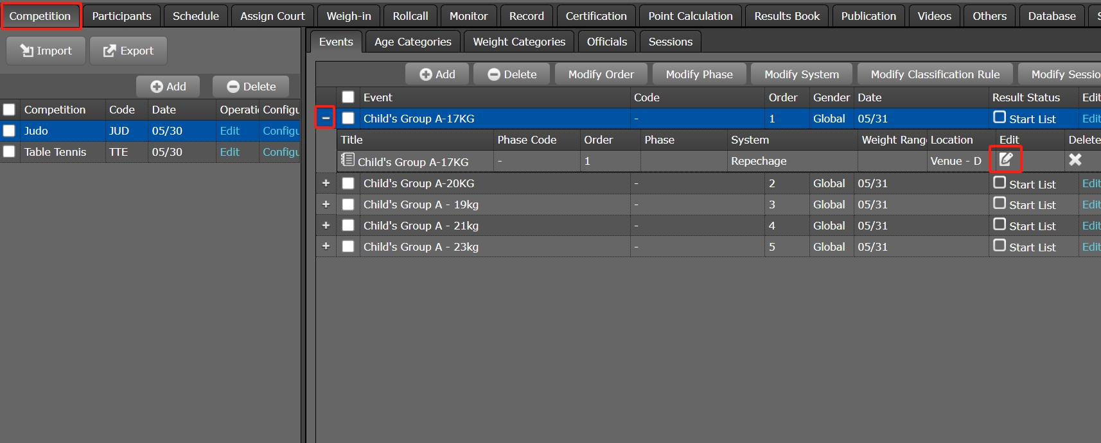Image resolution: width=1101 pixels, height=443 pixels.
Task: Click Edit link for Table Tennis competition
Action: tap(229, 152)
